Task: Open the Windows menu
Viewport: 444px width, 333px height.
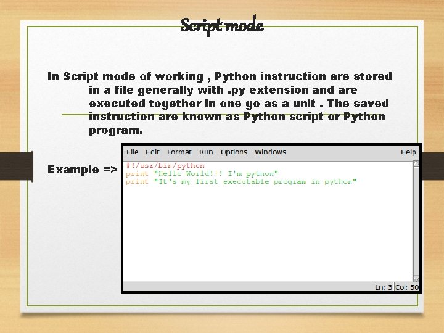Action: click(271, 152)
